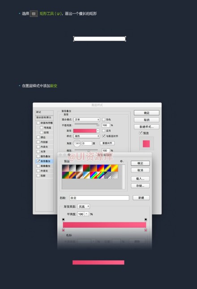This screenshot has height=289, width=197.
Task: Select the 图案叠加 (Pattern Overlay) list item
Action: (44, 166)
